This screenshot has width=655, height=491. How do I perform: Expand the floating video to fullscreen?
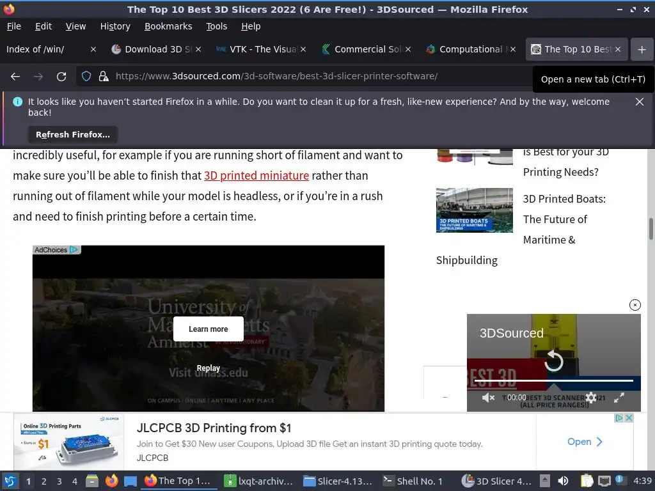tap(619, 398)
